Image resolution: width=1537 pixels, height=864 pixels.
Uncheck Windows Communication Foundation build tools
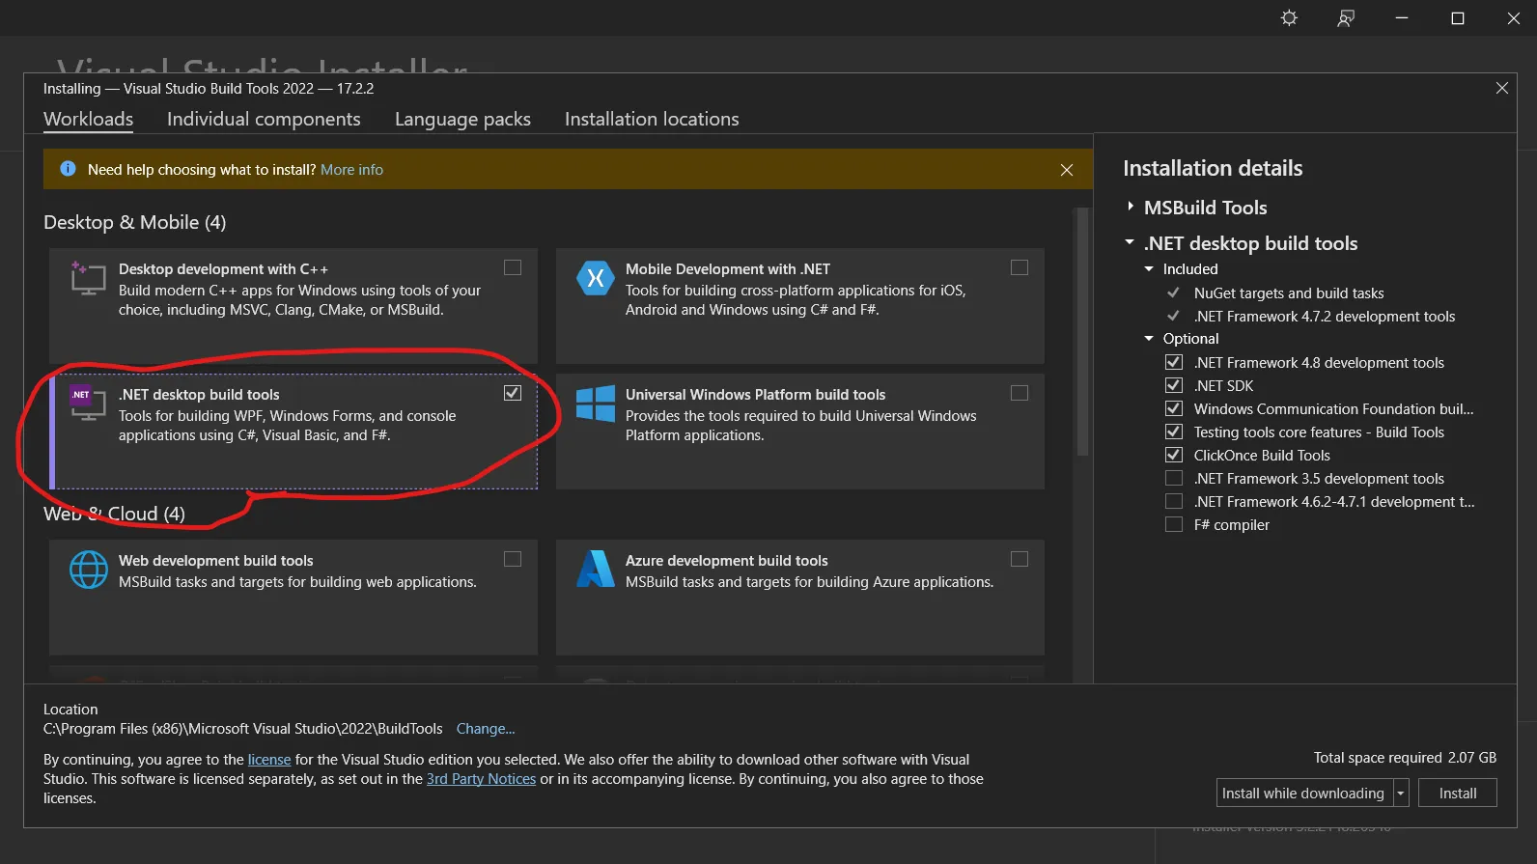pos(1174,408)
